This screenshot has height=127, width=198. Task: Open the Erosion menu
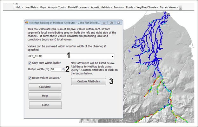pos(119,7)
